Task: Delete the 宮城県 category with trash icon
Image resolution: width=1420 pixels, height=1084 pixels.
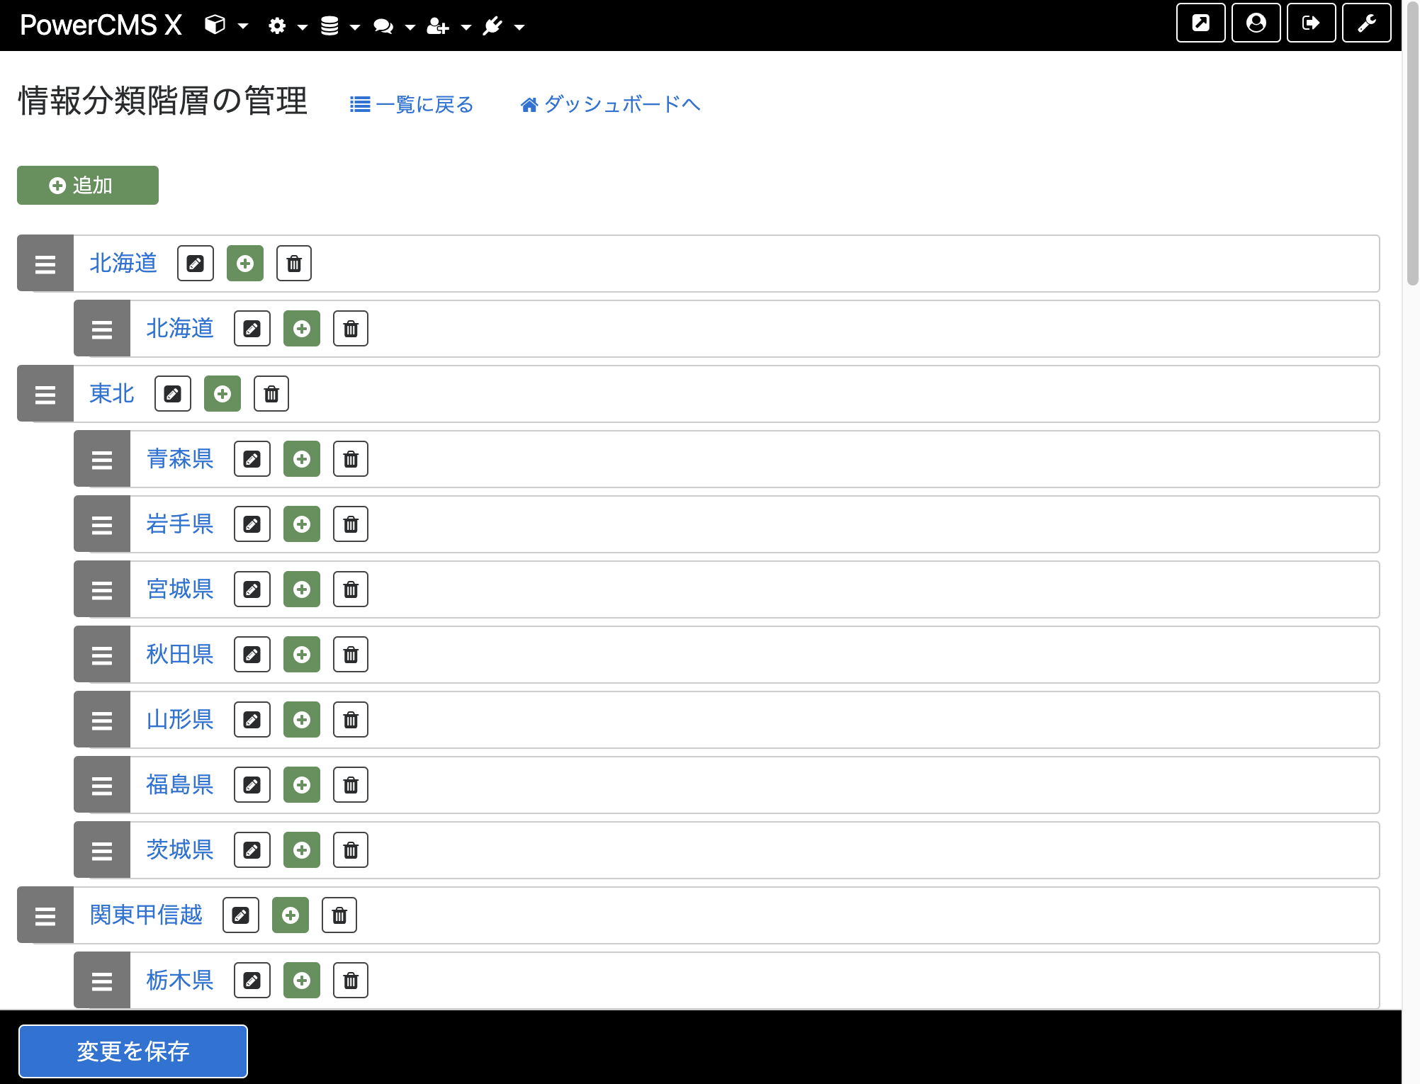Action: [x=351, y=589]
